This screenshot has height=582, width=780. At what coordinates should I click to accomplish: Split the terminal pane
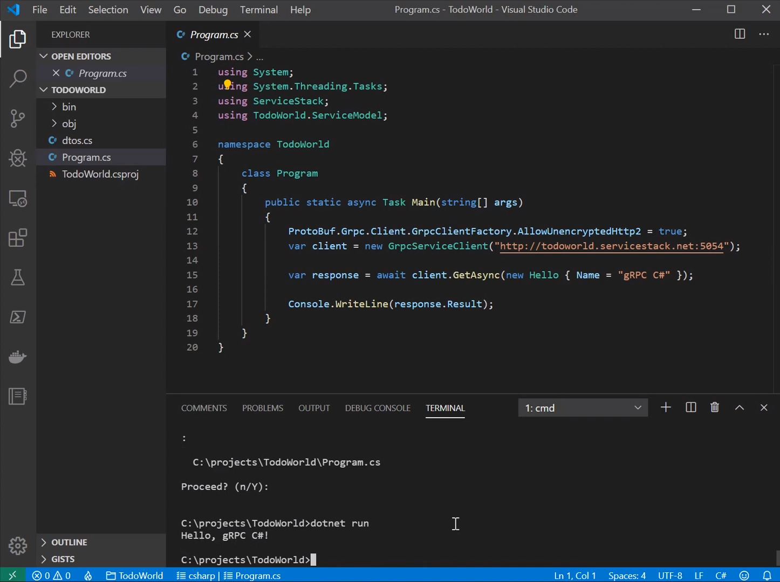coord(690,407)
